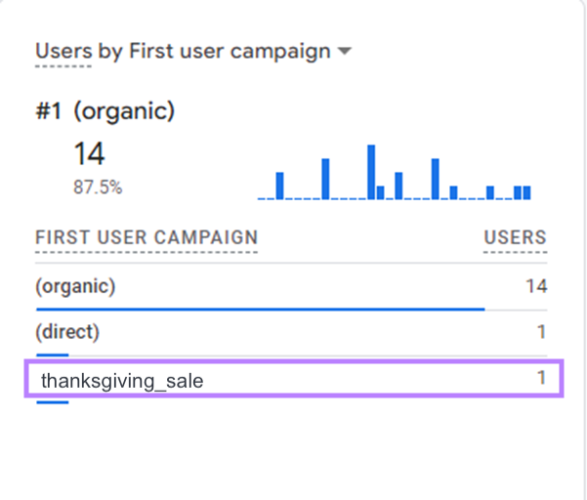
Task: Click the first bar of the sparkline chart
Action: click(x=279, y=186)
